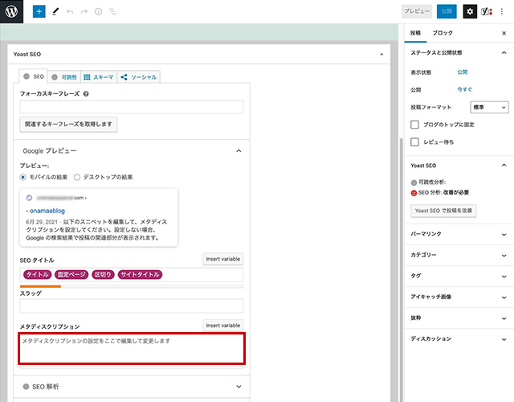Image resolution: width=514 pixels, height=402 pixels.
Task: Select the Block tab in sidebar
Action: [443, 33]
